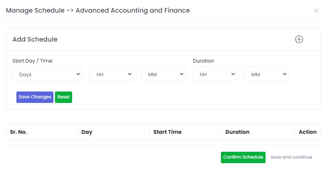Expand the start time HH dropdown
This screenshot has height=175, width=327.
pos(111,74)
